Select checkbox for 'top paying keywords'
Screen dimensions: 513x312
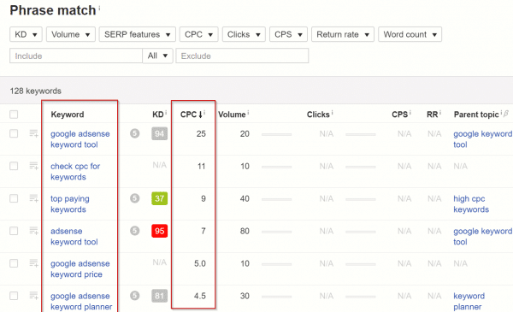click(14, 198)
